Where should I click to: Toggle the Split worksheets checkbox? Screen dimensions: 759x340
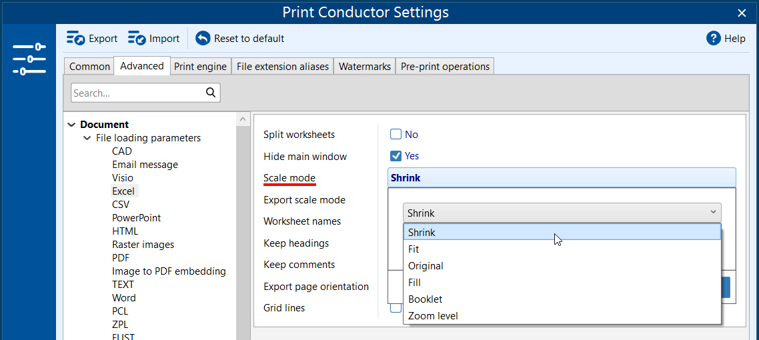396,134
